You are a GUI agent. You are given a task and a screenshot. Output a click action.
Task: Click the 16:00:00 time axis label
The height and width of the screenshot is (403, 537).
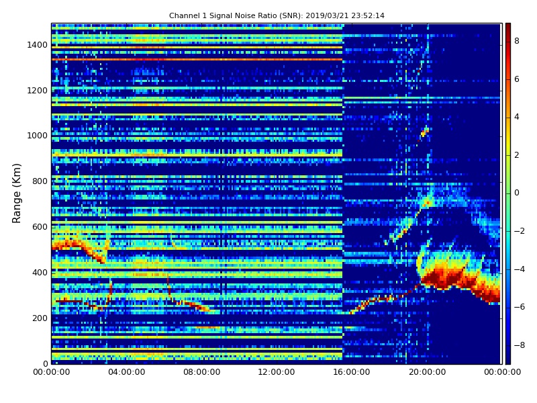352,372
